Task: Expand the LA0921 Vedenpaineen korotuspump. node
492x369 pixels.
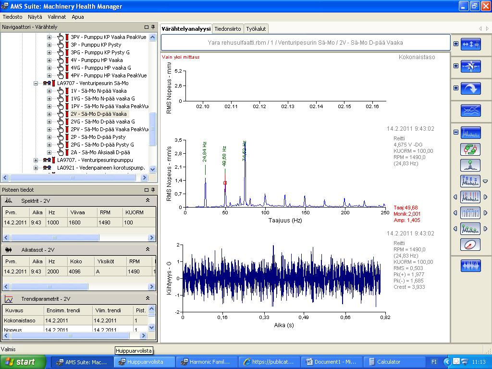Action: pyautogui.click(x=36, y=168)
